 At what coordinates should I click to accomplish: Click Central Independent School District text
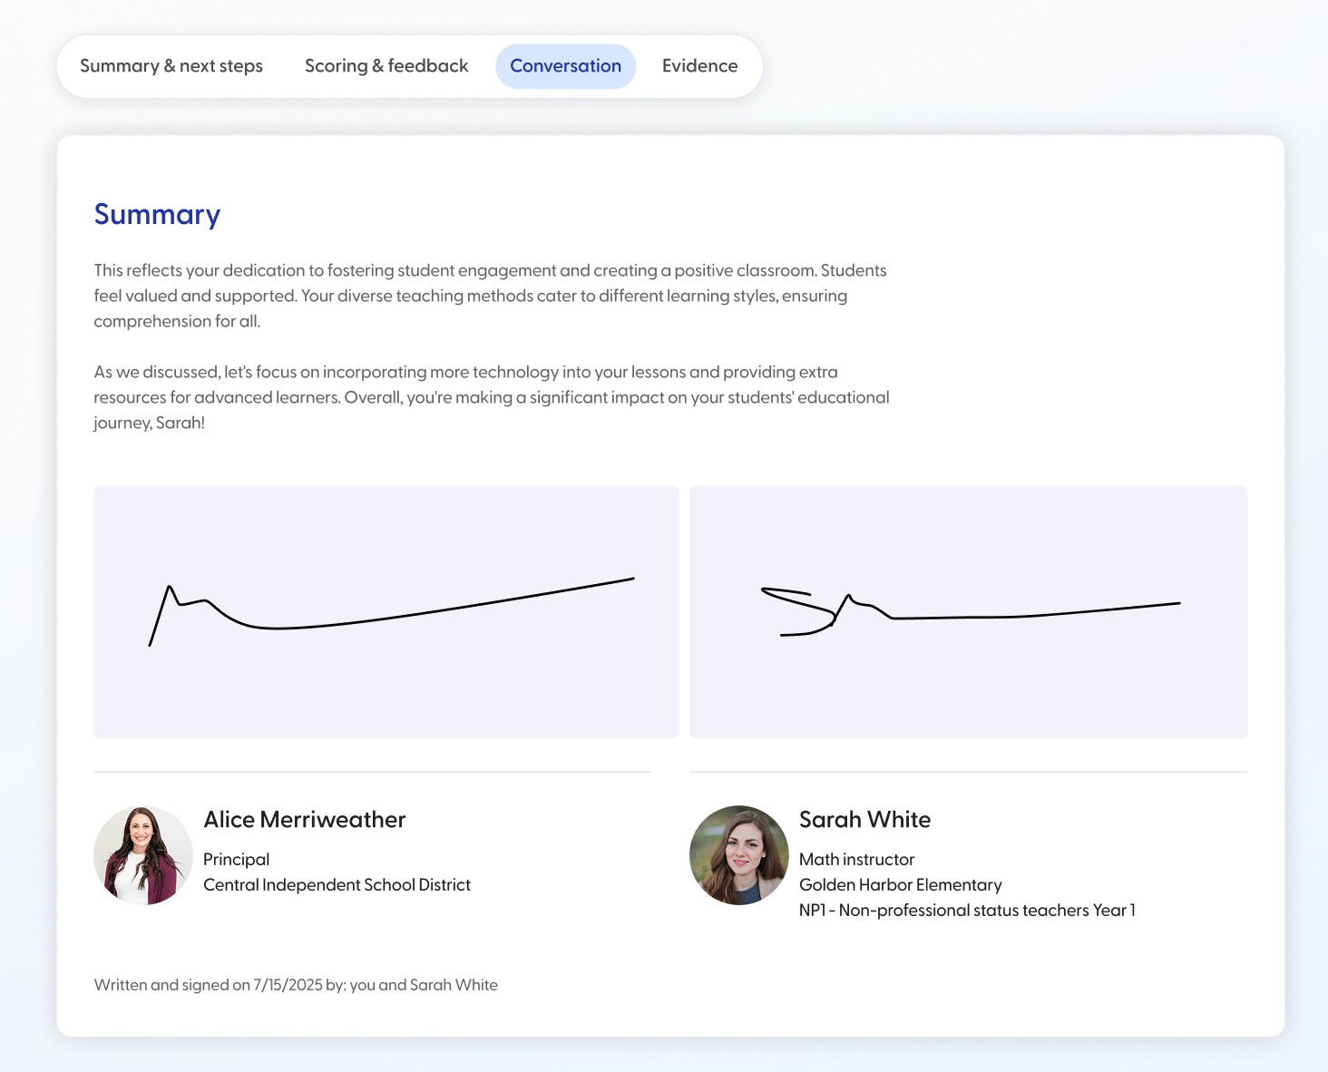(337, 885)
